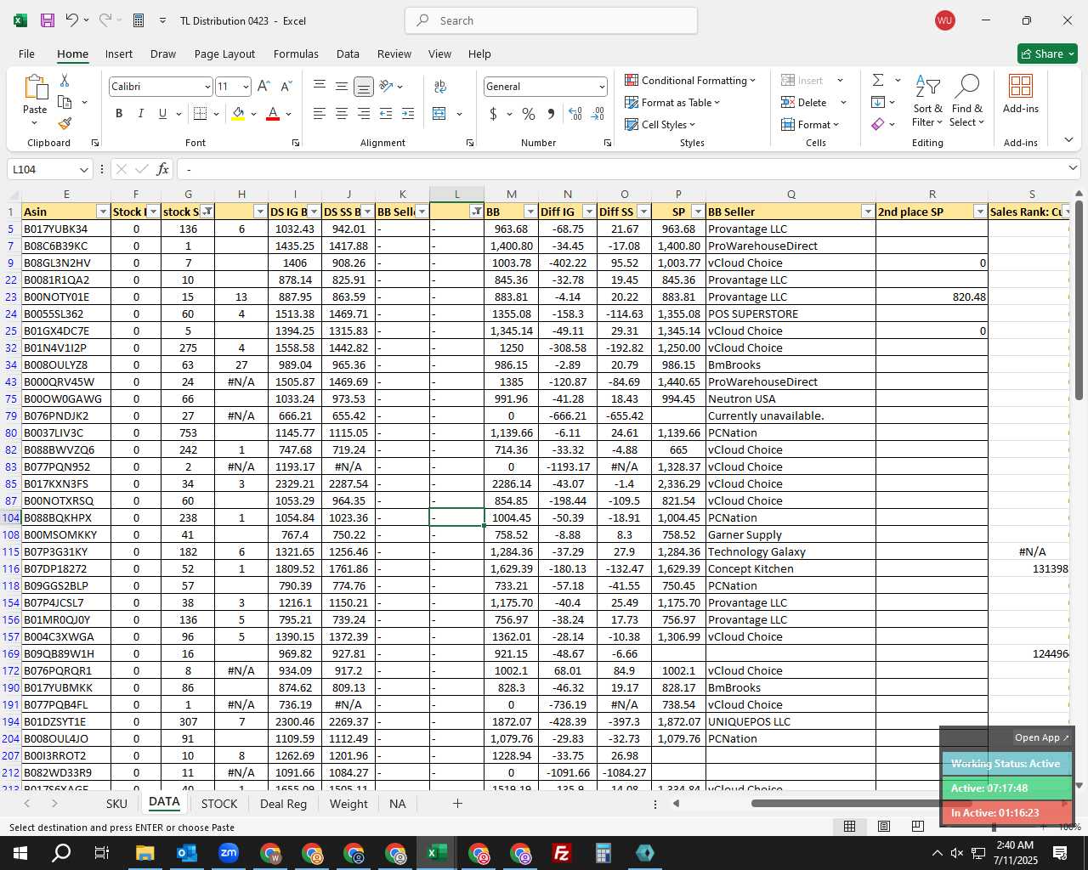The height and width of the screenshot is (870, 1088).
Task: Click the Undo arrow icon
Action: (x=72, y=20)
